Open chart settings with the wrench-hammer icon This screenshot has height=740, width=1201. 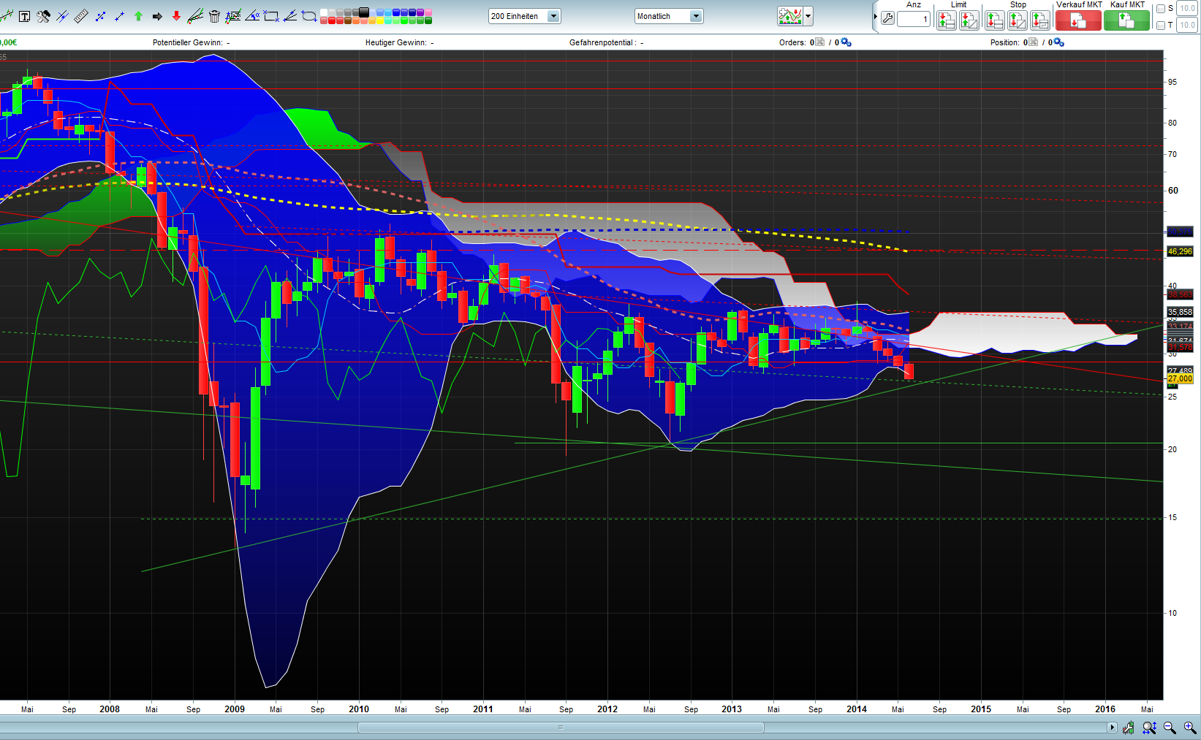click(x=44, y=16)
